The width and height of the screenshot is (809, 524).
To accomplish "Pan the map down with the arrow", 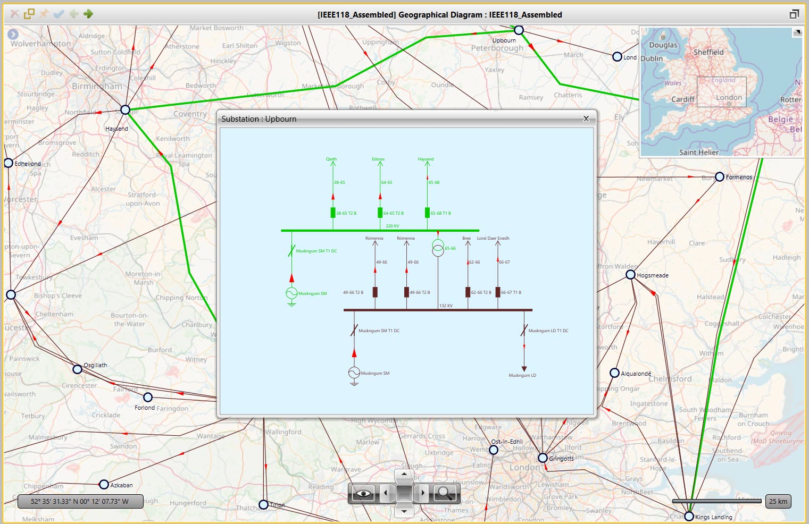I will click(x=404, y=511).
